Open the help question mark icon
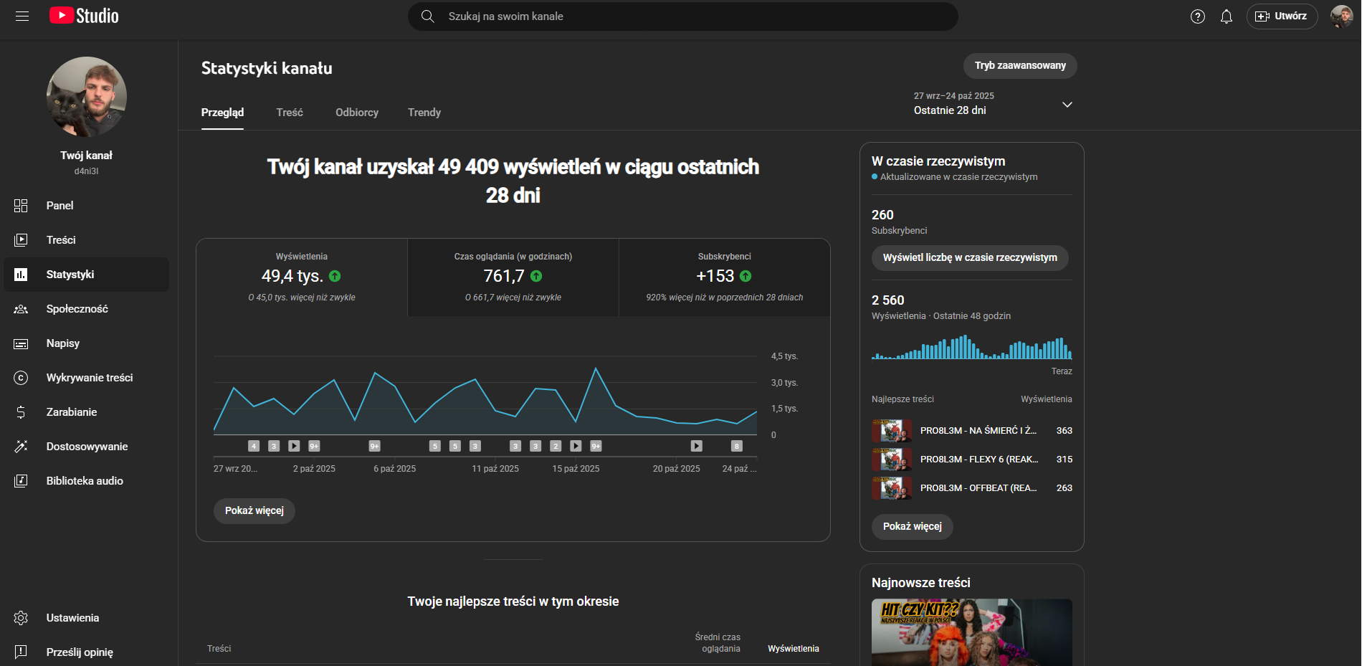The width and height of the screenshot is (1362, 666). (x=1197, y=16)
